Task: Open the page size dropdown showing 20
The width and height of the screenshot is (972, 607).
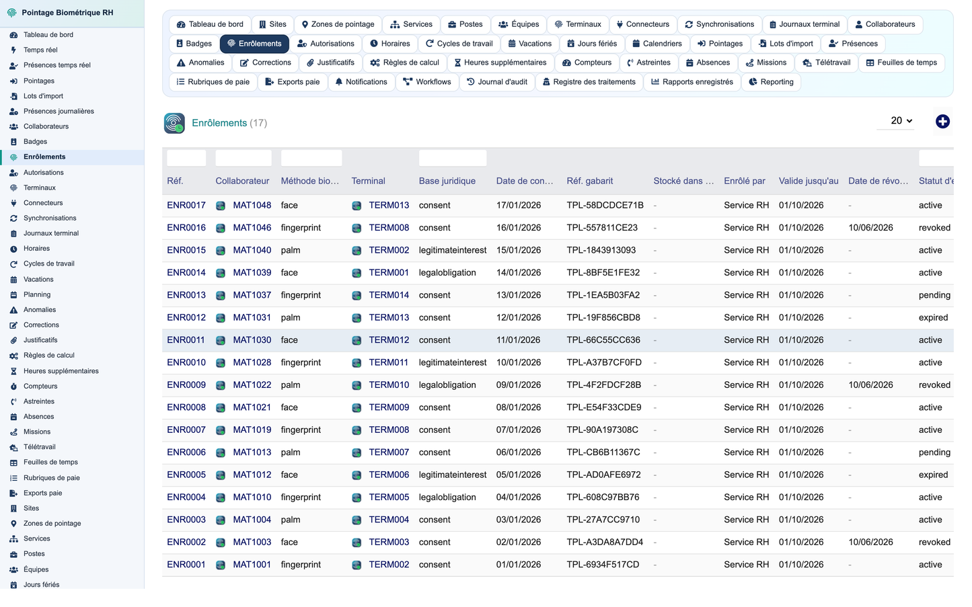Action: [x=896, y=121]
